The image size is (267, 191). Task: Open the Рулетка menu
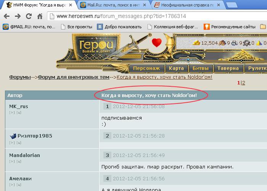pos(256,68)
